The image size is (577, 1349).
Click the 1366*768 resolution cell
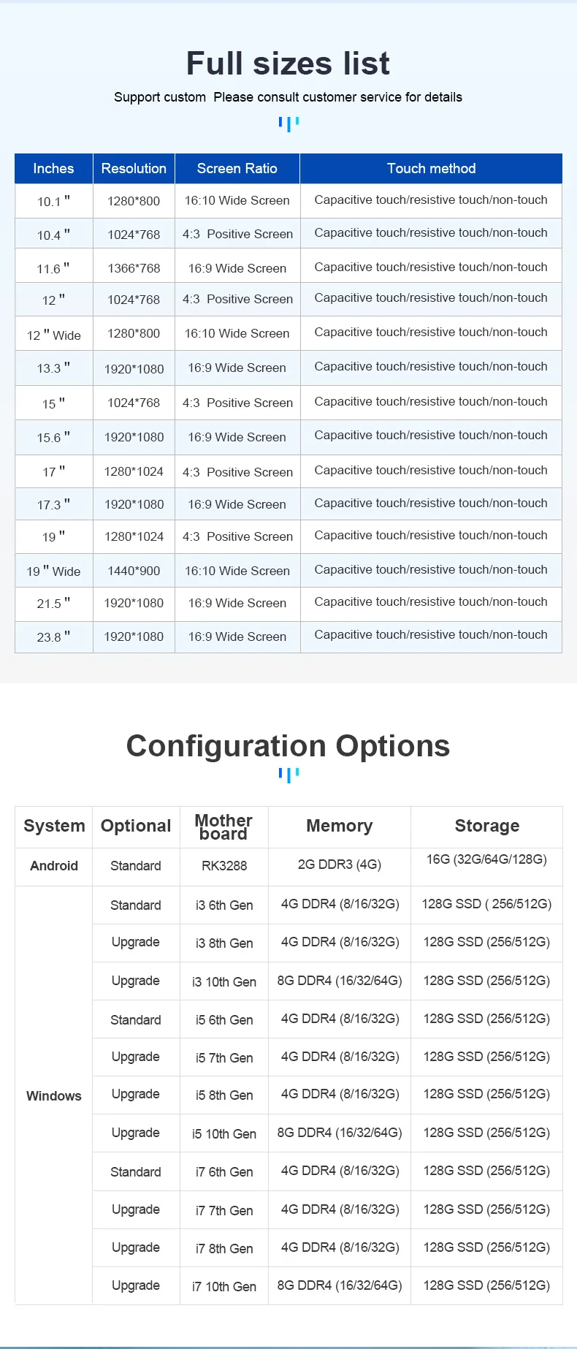[x=134, y=268]
